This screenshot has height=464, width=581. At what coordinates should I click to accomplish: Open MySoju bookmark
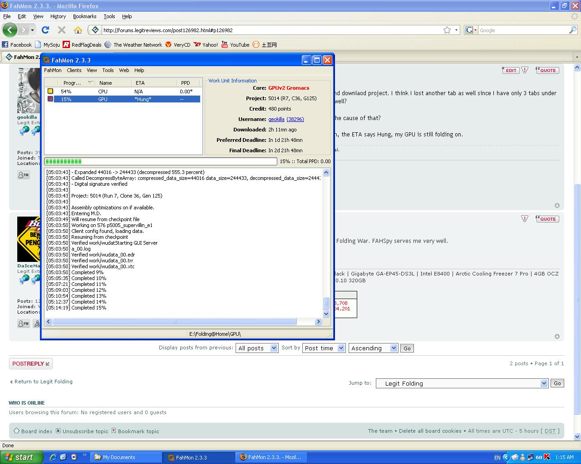point(47,44)
